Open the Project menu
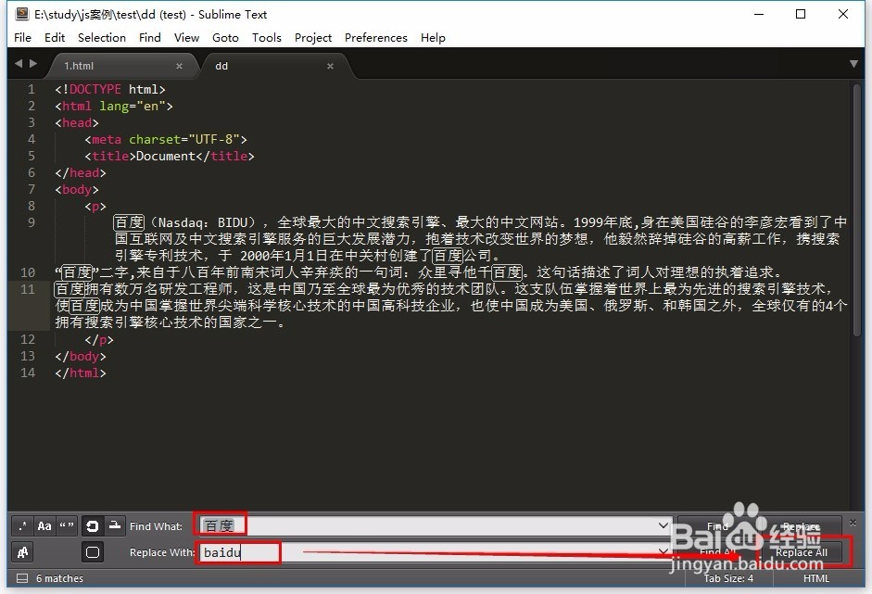The width and height of the screenshot is (872, 594). 313,38
